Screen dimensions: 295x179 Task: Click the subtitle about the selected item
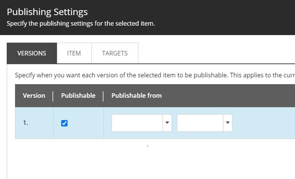point(81,24)
